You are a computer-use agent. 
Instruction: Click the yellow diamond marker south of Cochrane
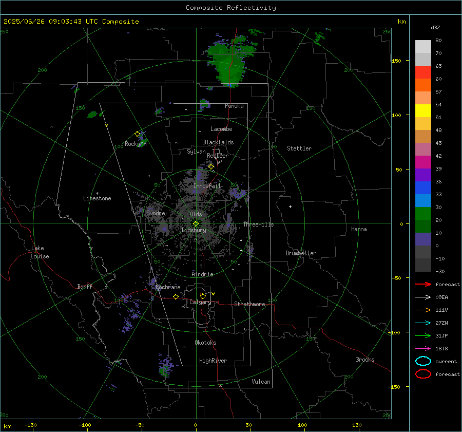pyautogui.click(x=176, y=297)
